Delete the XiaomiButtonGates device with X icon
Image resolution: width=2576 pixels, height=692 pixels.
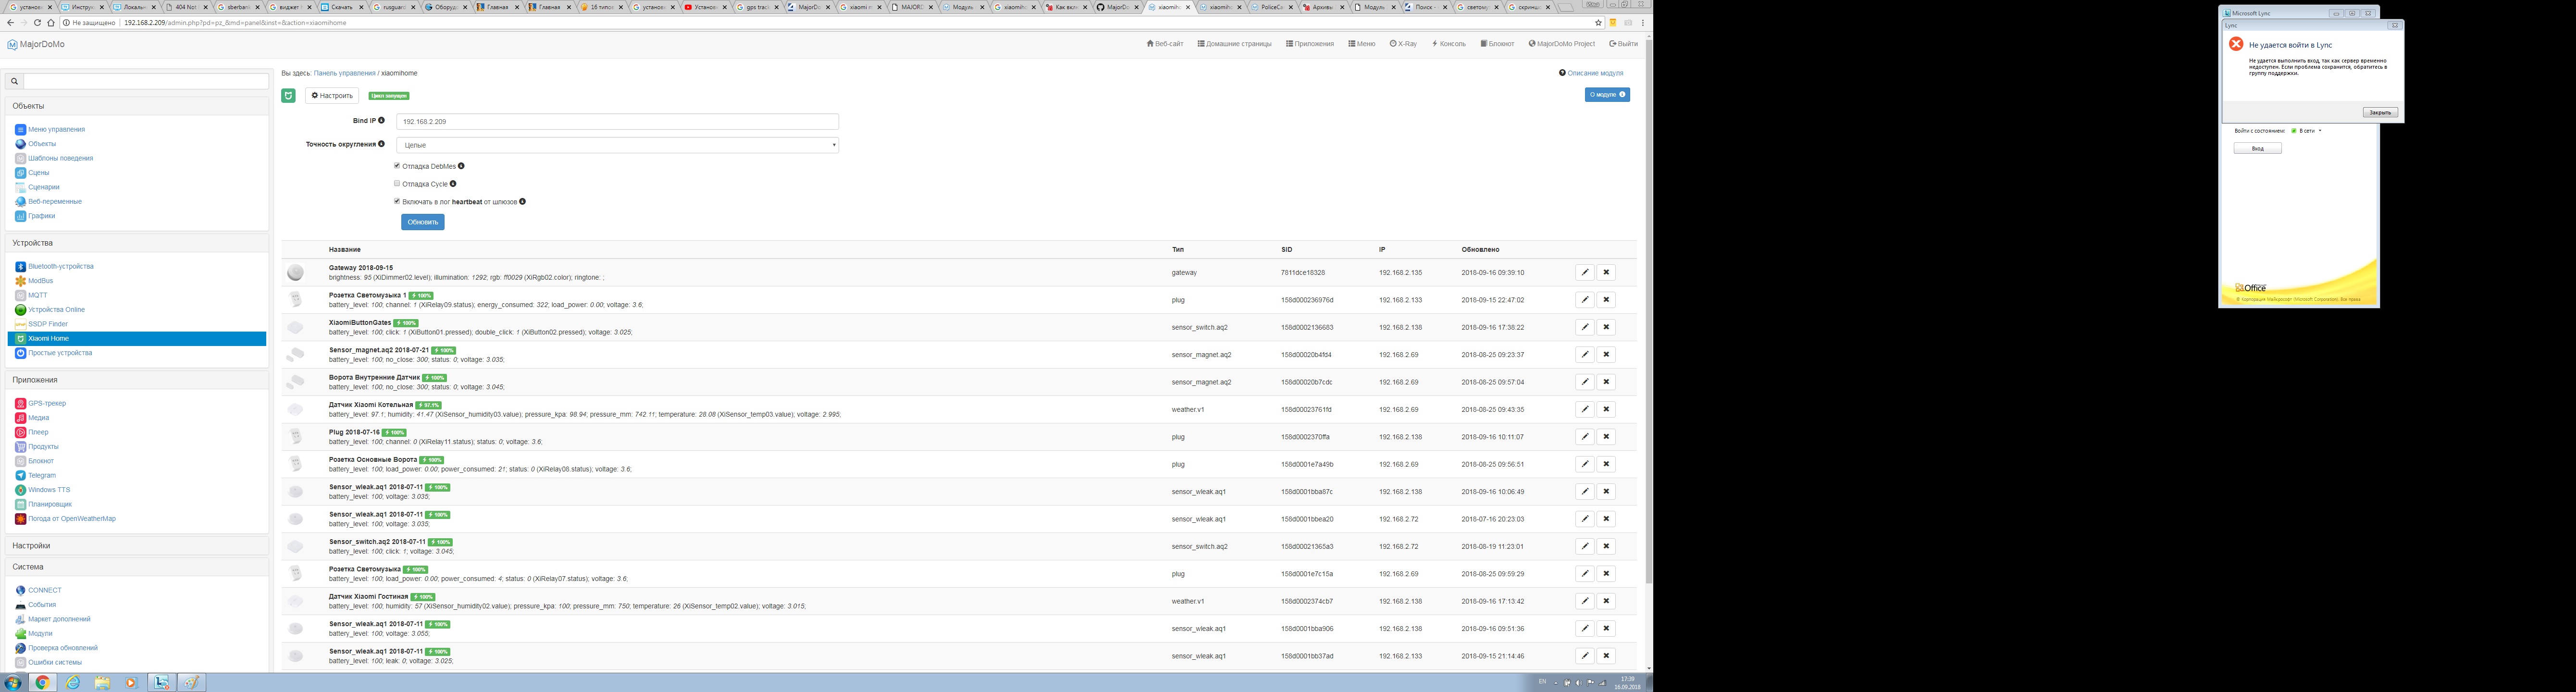click(x=1606, y=327)
